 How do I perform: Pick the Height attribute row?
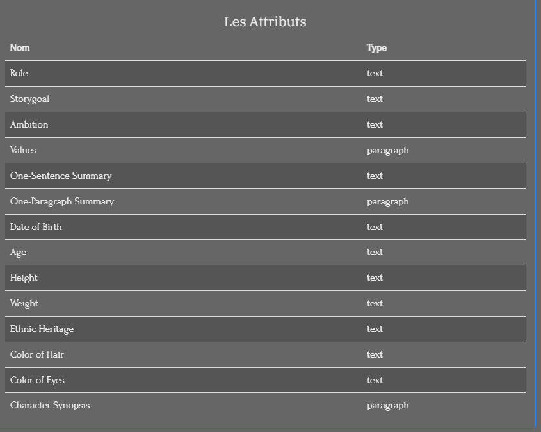(x=265, y=278)
